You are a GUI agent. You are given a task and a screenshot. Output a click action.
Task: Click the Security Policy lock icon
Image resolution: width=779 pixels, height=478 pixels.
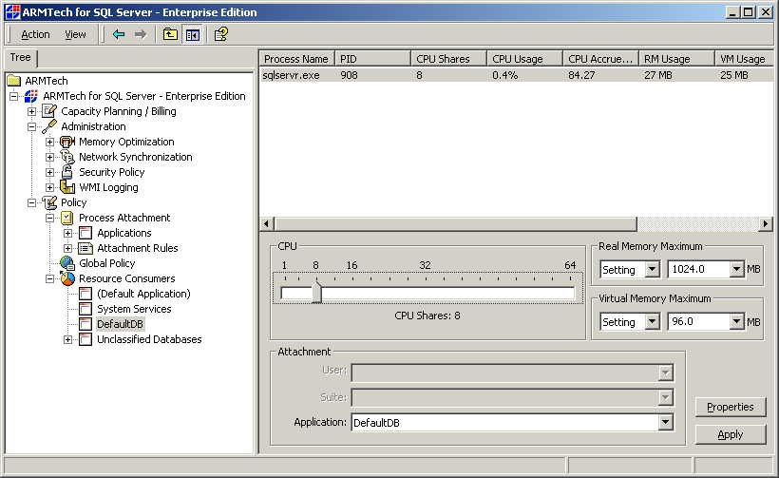point(67,172)
